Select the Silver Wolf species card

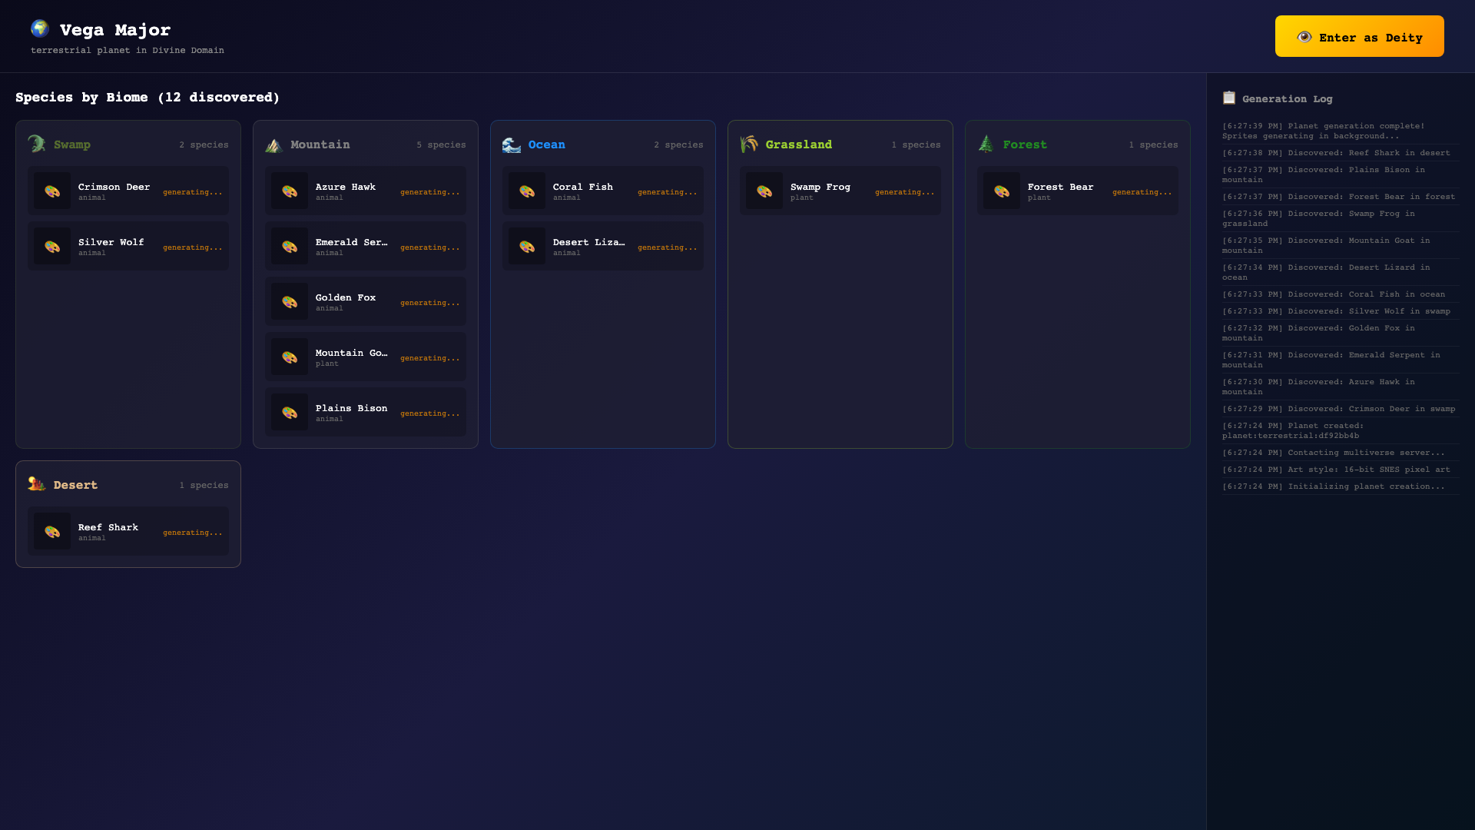[128, 246]
